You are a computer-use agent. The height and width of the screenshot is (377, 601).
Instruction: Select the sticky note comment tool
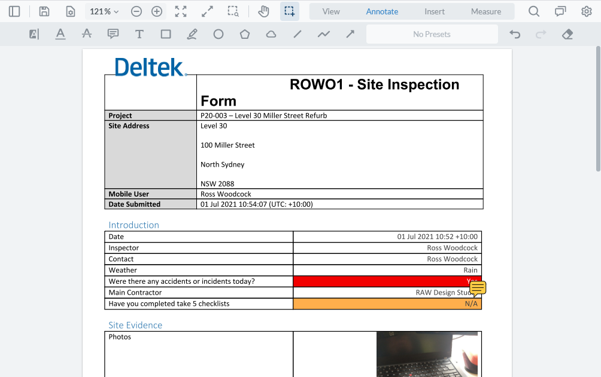[x=113, y=35]
